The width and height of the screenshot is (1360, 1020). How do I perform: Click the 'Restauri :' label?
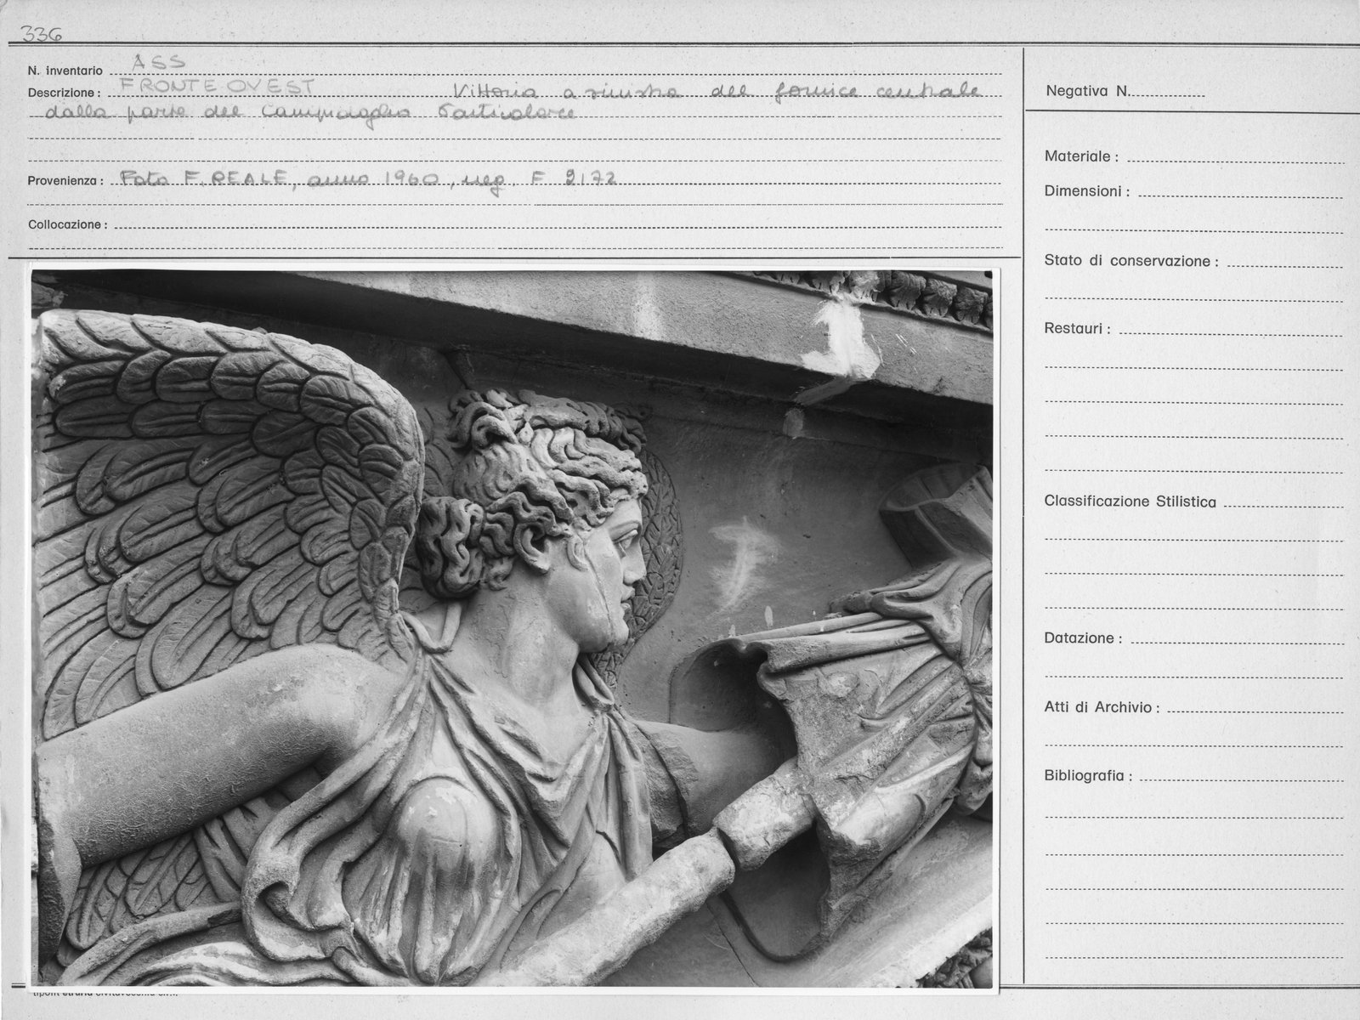pos(1077,329)
